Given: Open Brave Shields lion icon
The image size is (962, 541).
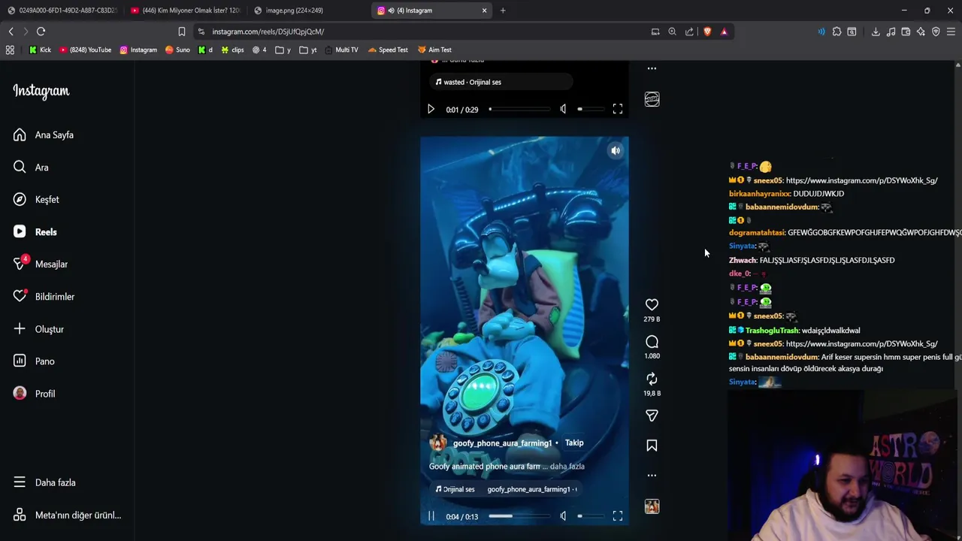Looking at the screenshot, I should (x=707, y=32).
